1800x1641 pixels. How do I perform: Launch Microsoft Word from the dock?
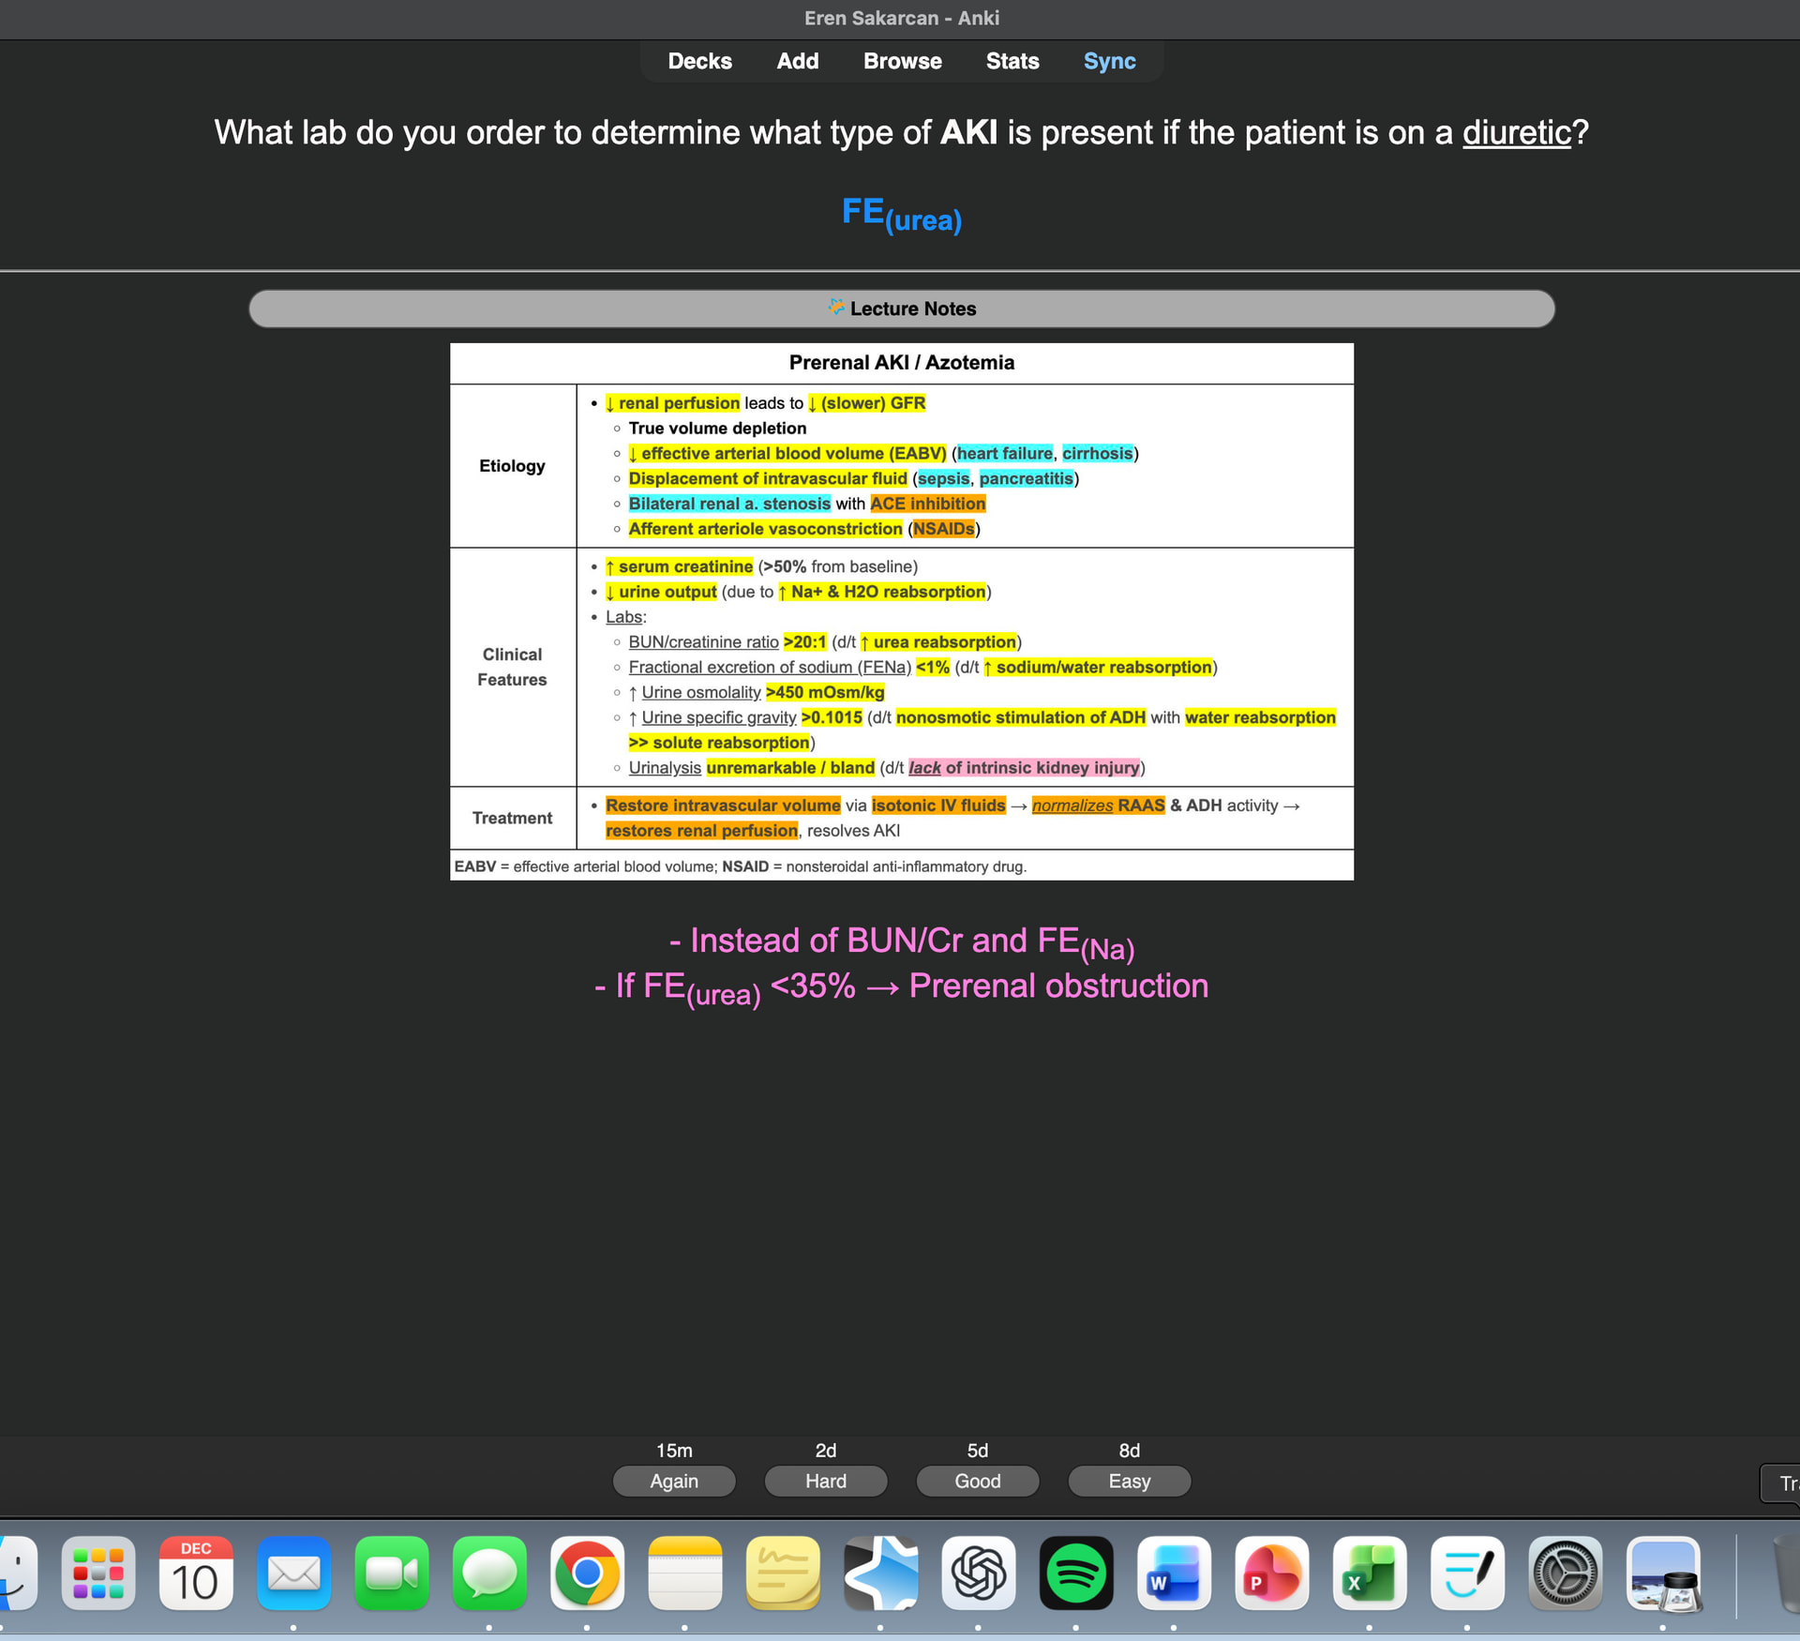(x=1174, y=1574)
